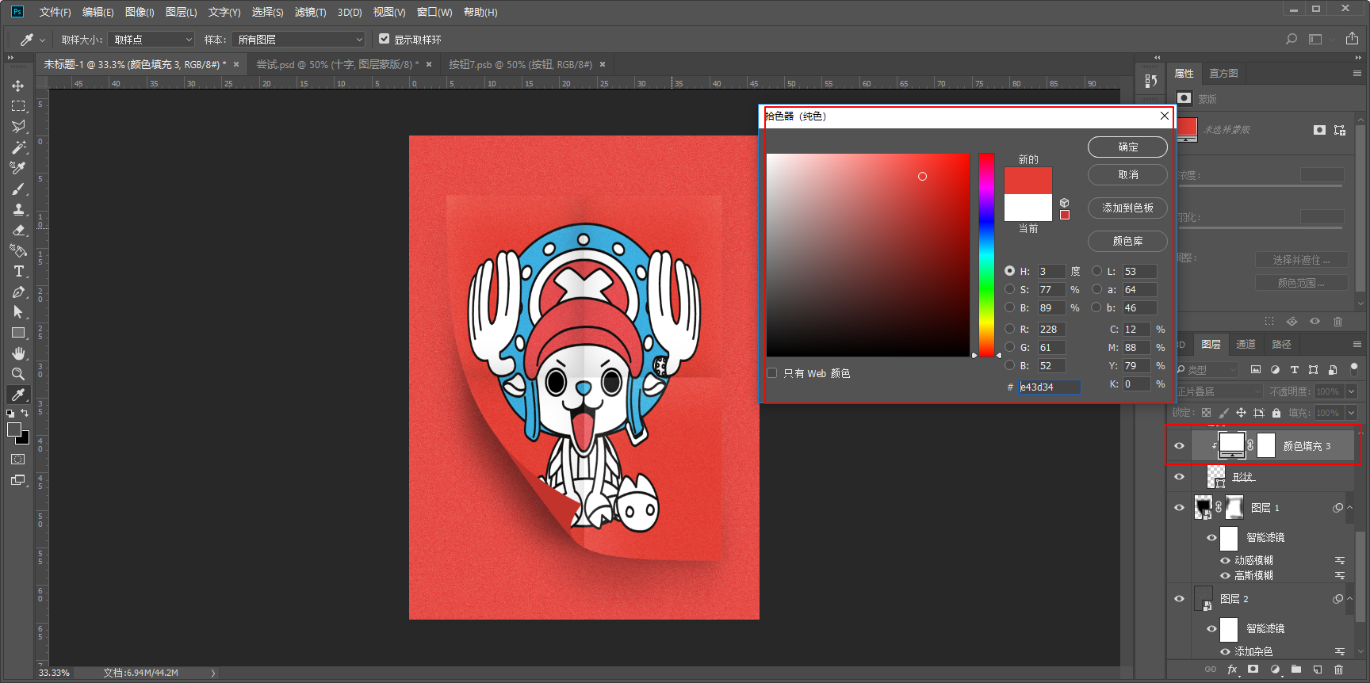Click the 添加到色板 button
The height and width of the screenshot is (683, 1370).
click(x=1127, y=208)
